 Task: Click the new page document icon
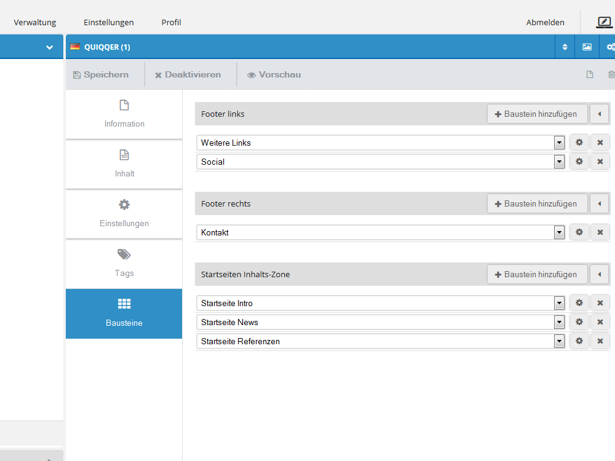pyautogui.click(x=590, y=74)
